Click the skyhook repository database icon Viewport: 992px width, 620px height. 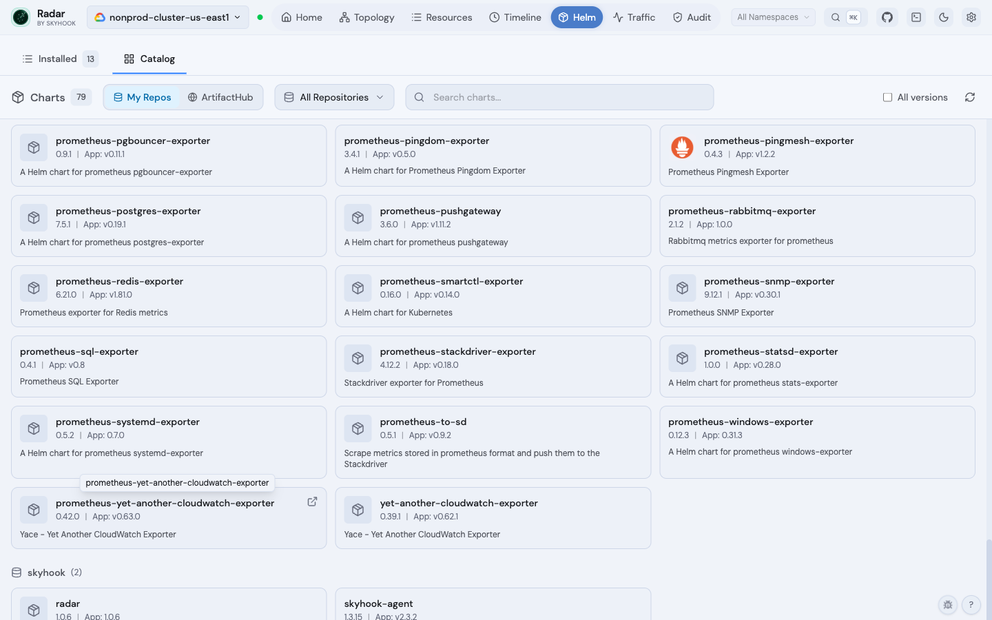[17, 572]
